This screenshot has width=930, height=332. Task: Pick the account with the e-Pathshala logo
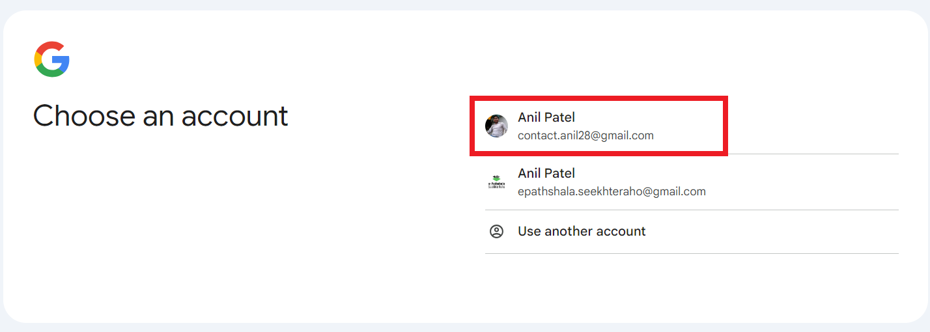click(692, 182)
